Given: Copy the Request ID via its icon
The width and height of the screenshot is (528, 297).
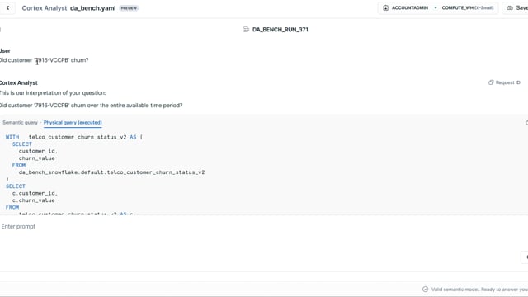Looking at the screenshot, I should tap(491, 82).
